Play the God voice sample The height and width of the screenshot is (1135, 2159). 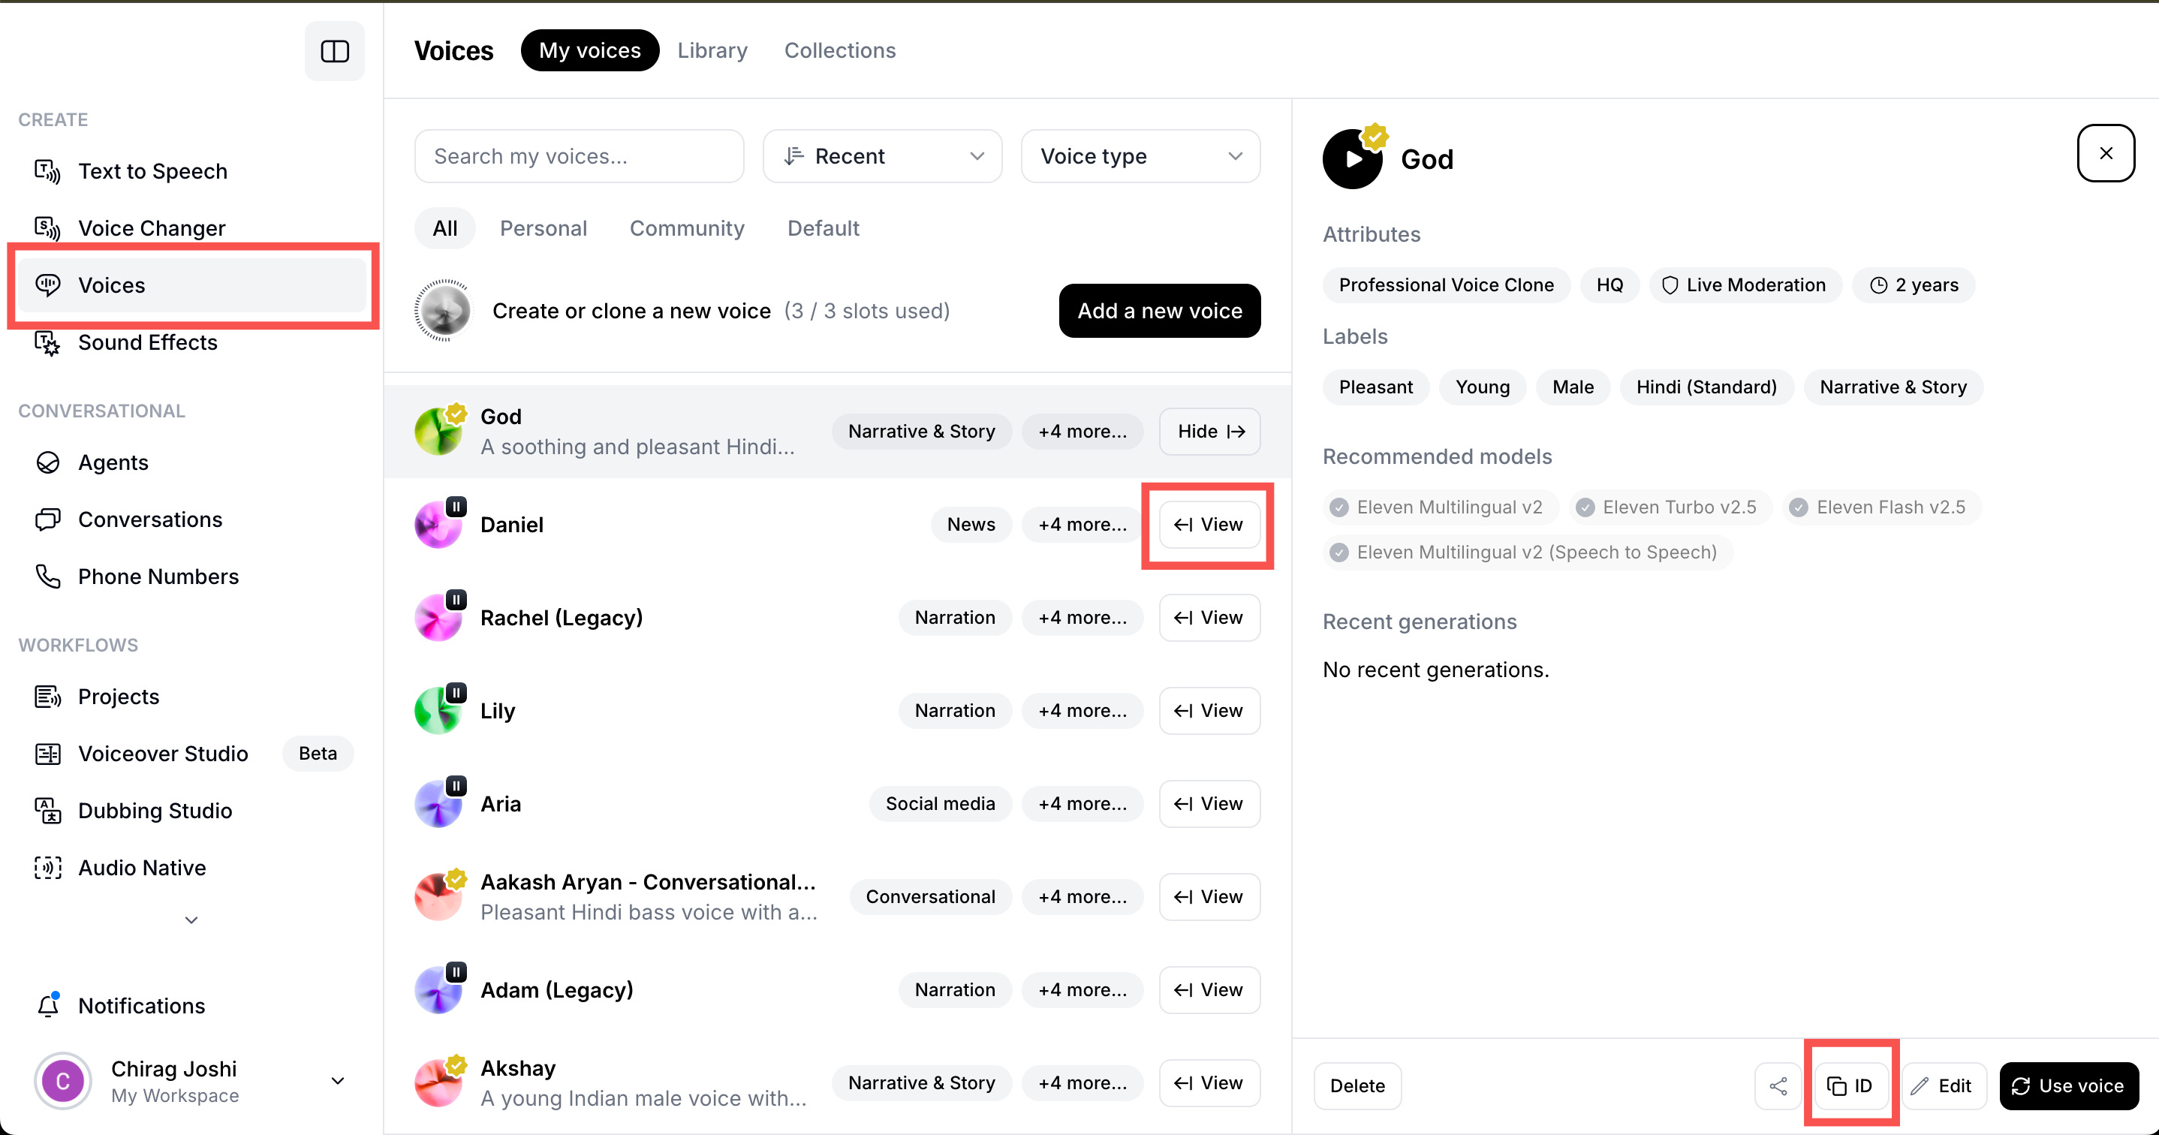(1351, 158)
